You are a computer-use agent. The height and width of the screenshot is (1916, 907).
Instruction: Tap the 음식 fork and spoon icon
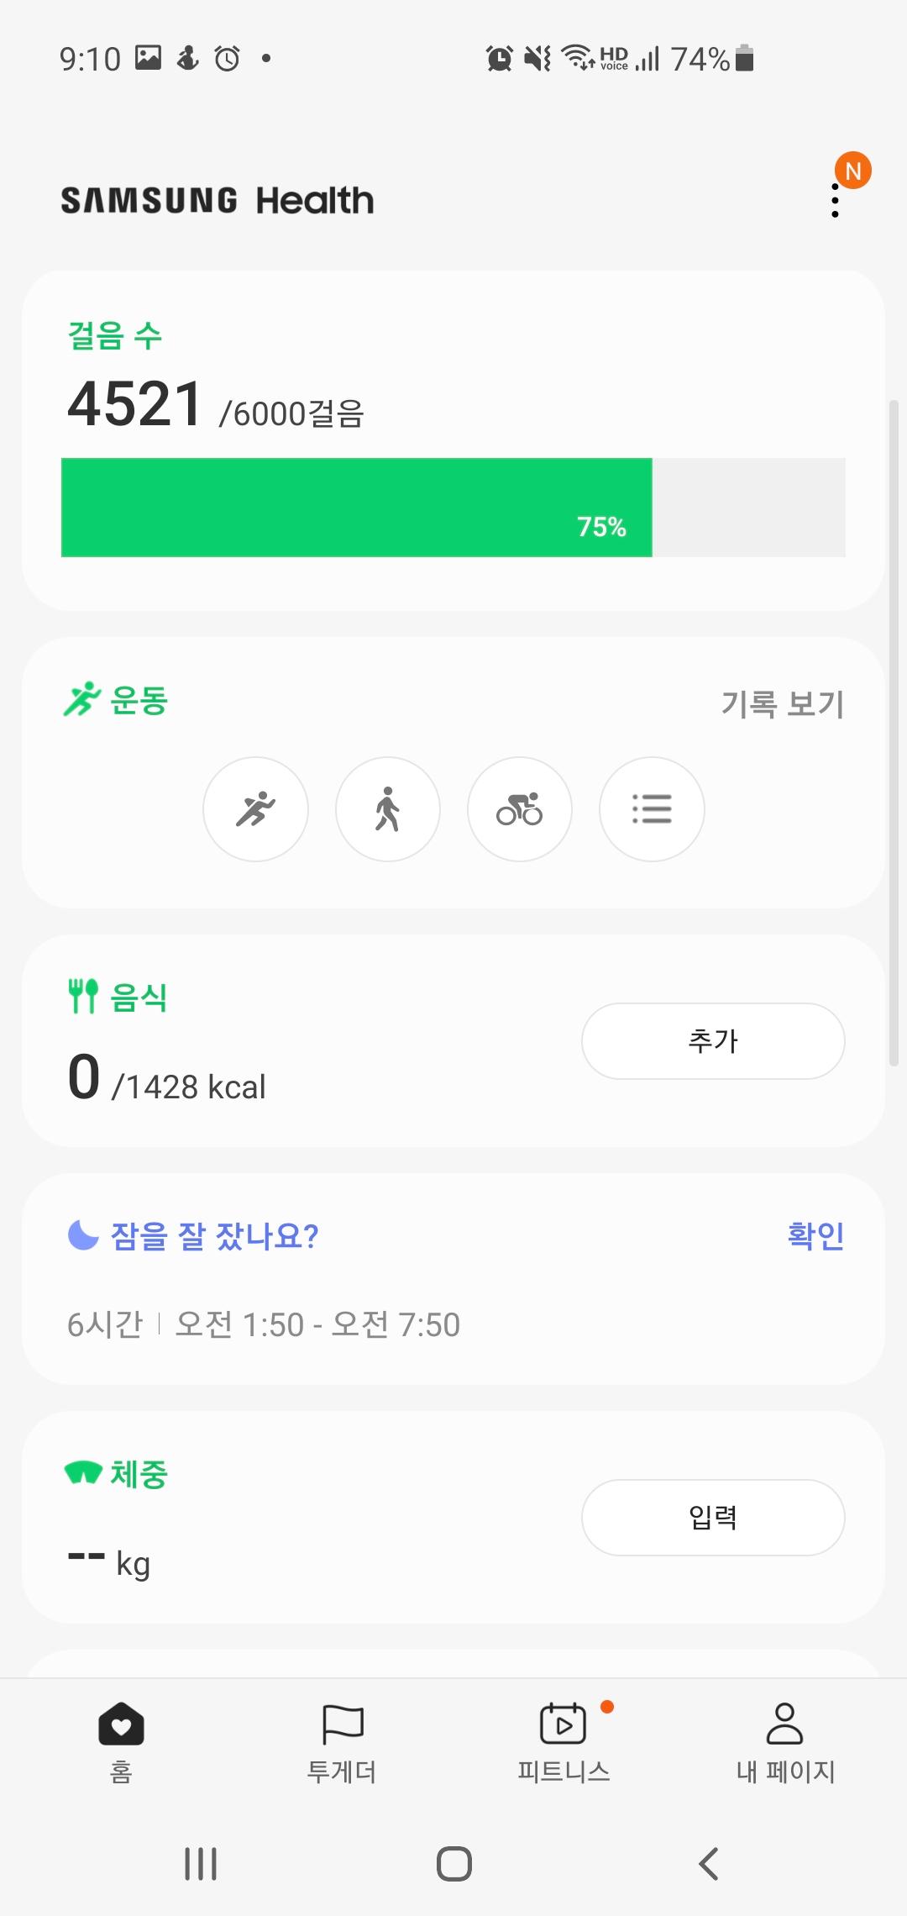(83, 997)
